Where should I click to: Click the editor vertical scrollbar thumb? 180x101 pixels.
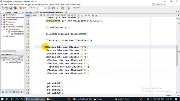177,56
